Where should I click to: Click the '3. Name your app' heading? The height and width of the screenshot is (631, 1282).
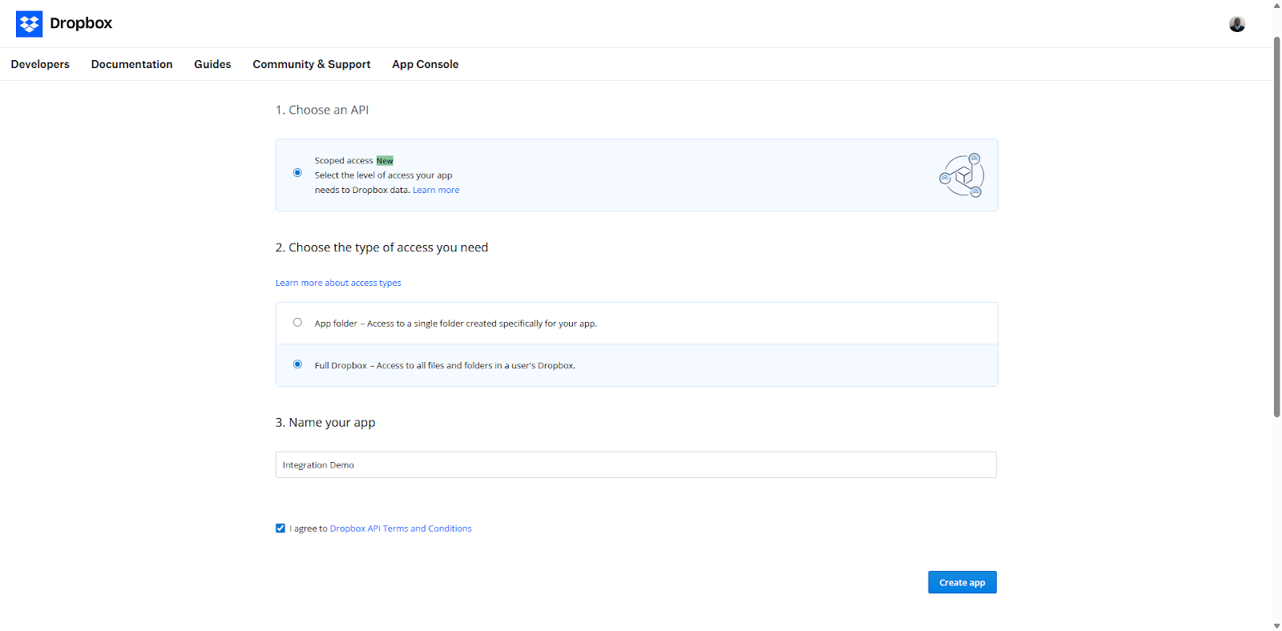point(325,422)
